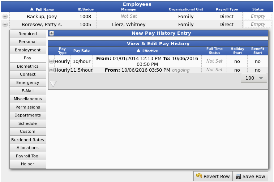Sort pay history by Pay Type header
This screenshot has height=182, width=274.
[63, 51]
